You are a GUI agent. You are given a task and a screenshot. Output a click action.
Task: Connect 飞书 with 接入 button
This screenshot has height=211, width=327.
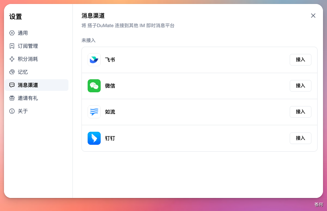coord(300,60)
